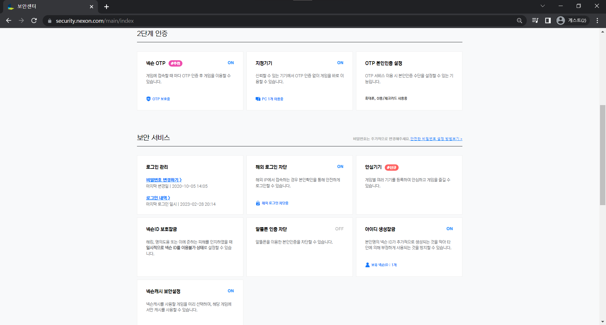Viewport: 606px width, 325px height.
Task: Click the 보유 넥슨ID person icon
Action: pos(367,265)
